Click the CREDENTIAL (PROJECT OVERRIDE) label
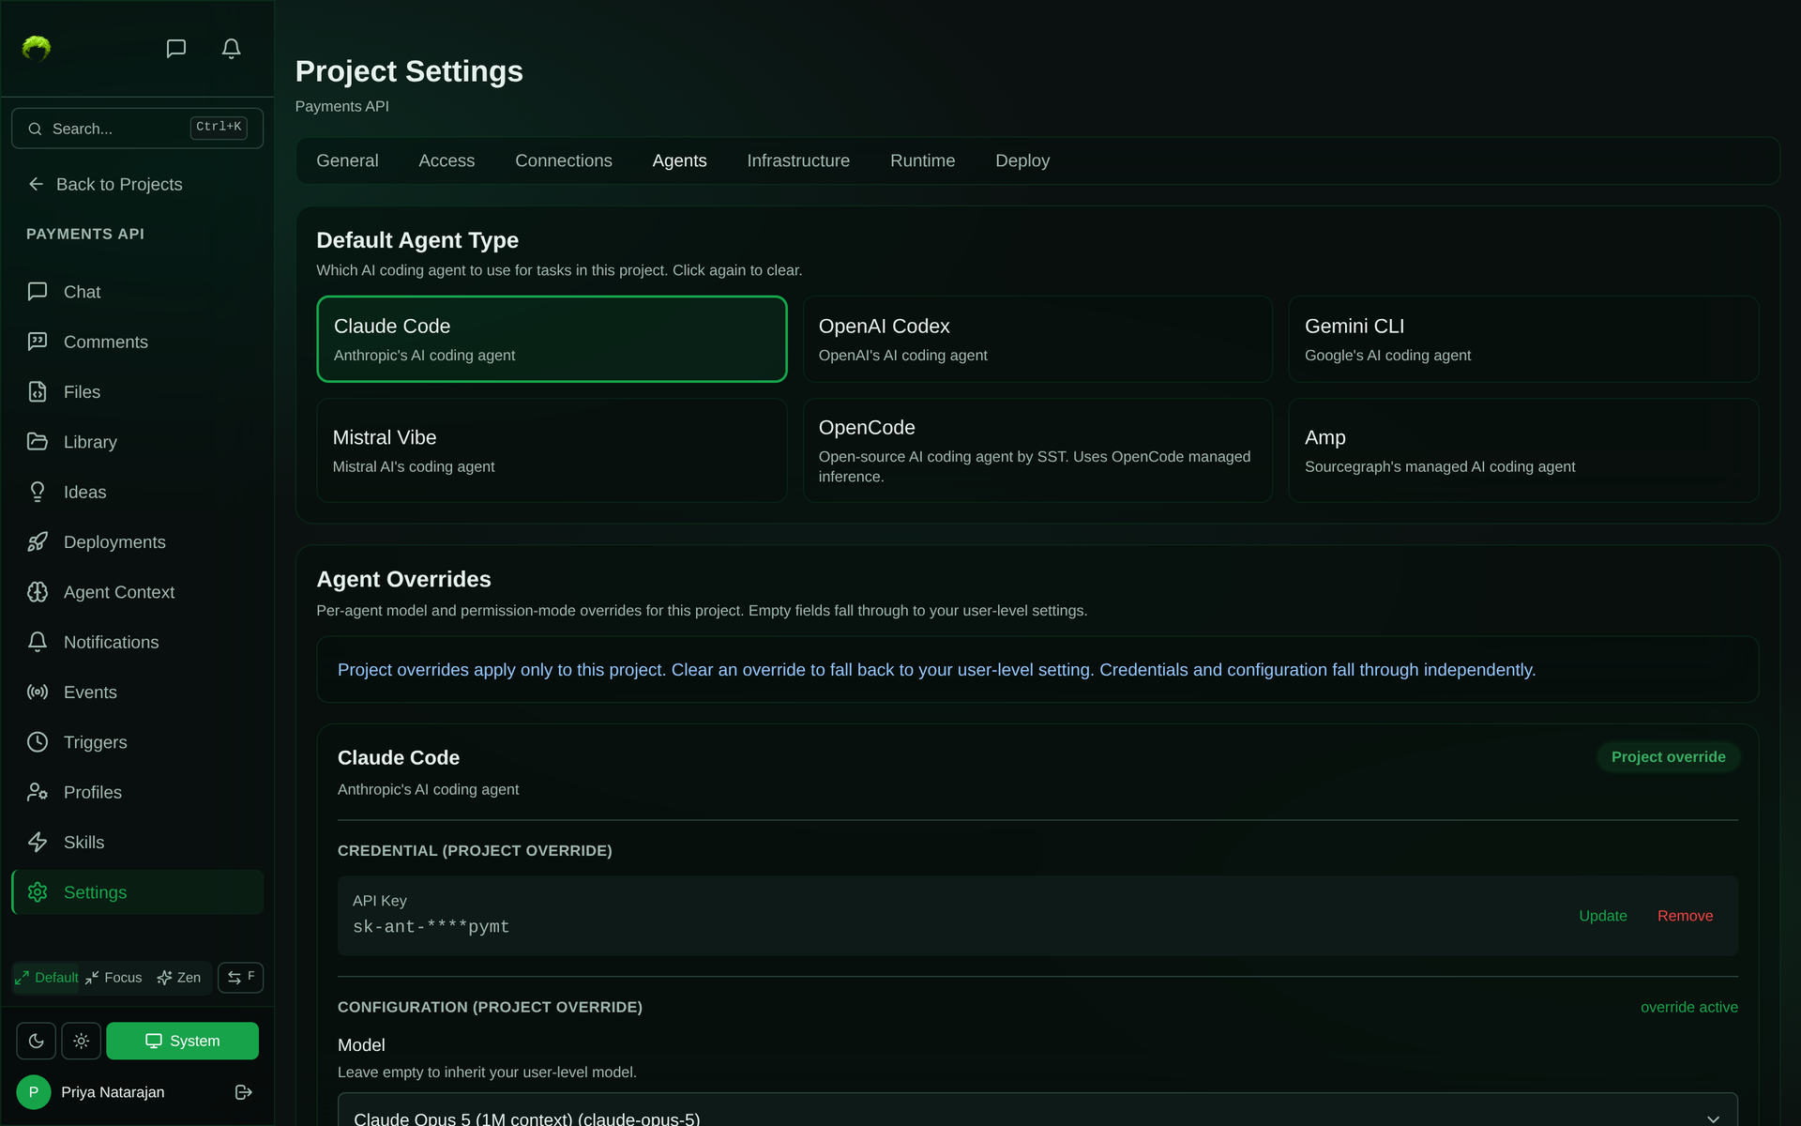The height and width of the screenshot is (1126, 1801). pyautogui.click(x=475, y=850)
